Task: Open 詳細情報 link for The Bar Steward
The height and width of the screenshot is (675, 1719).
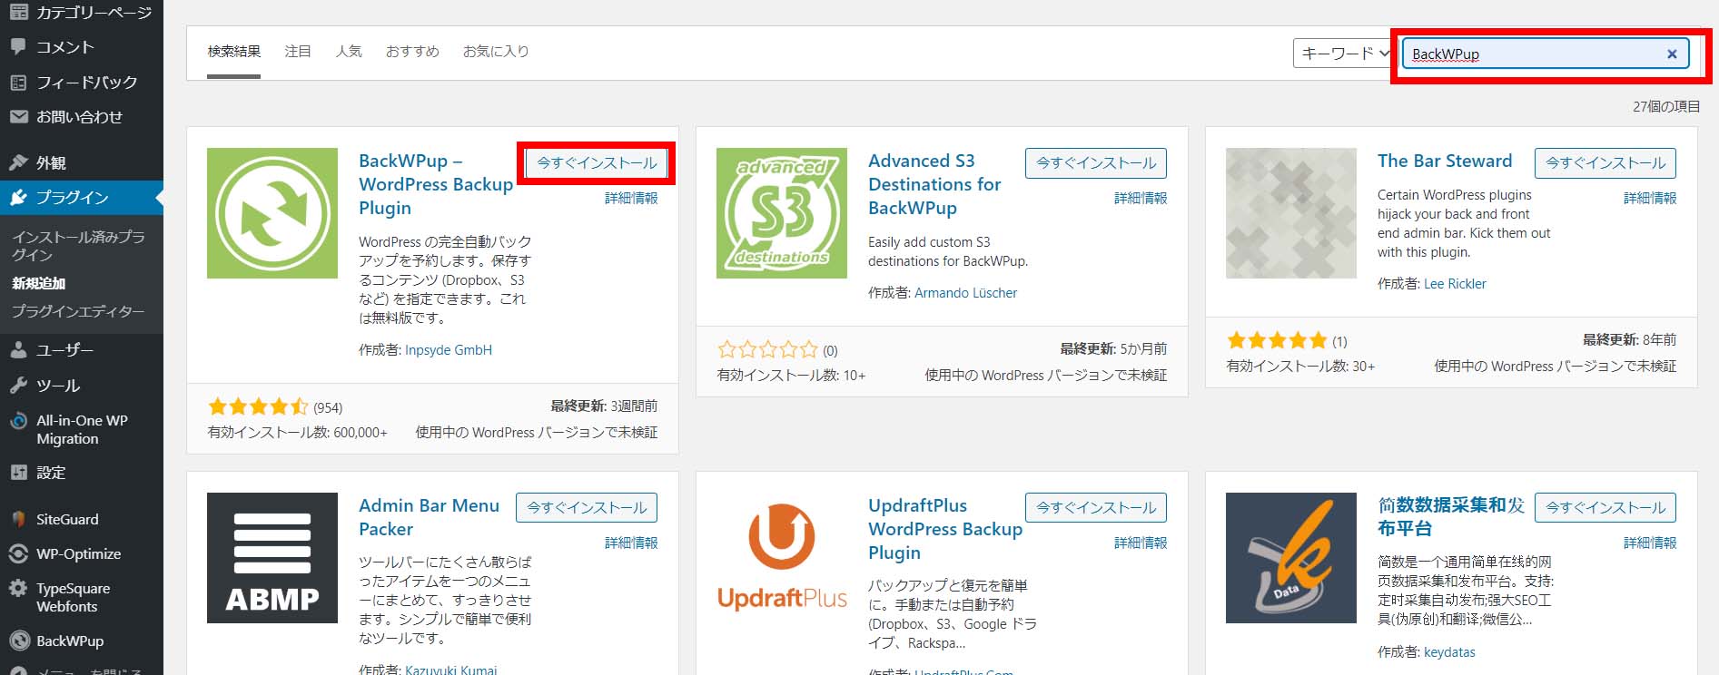Action: click(1649, 198)
